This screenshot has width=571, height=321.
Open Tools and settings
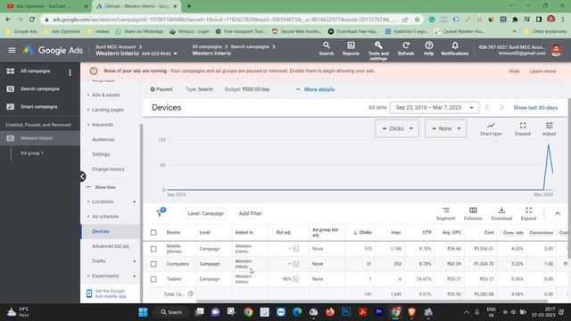378,51
